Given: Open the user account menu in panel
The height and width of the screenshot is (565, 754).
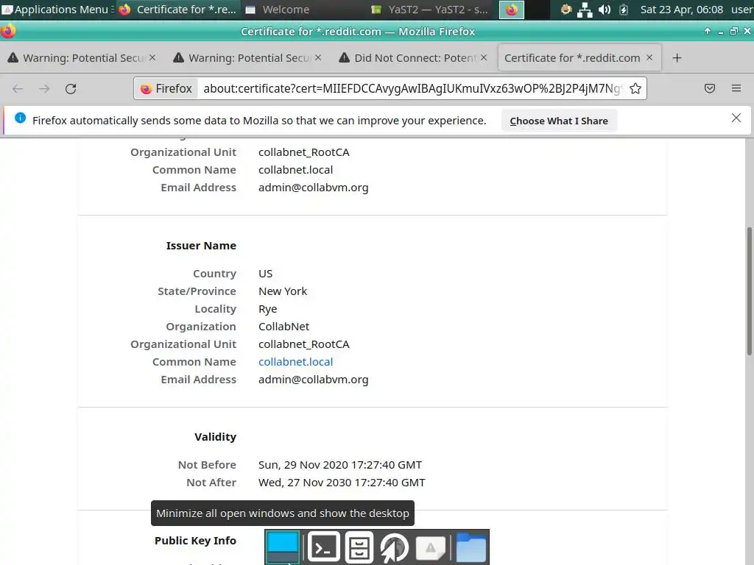Looking at the screenshot, I should pos(742,10).
